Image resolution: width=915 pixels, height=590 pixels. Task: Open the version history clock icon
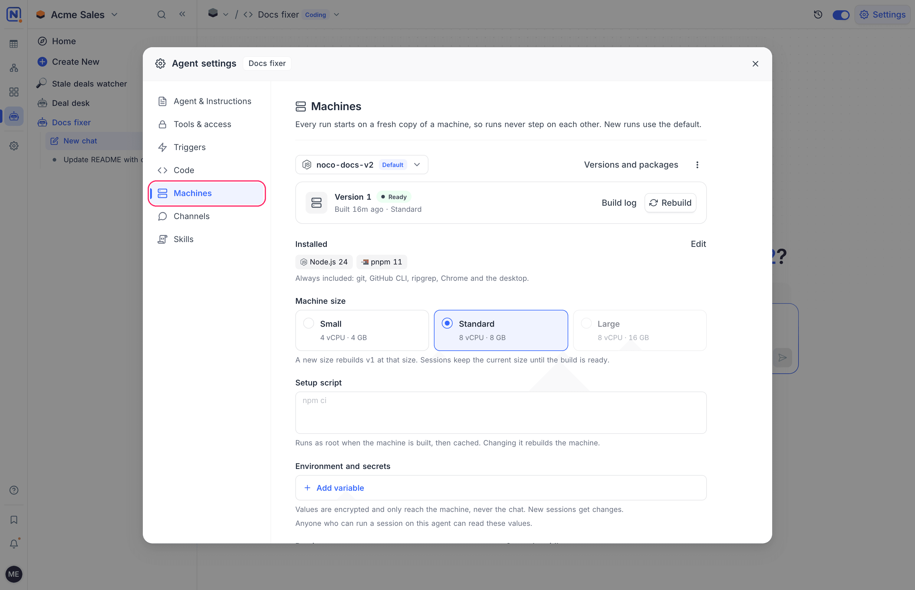pyautogui.click(x=818, y=15)
